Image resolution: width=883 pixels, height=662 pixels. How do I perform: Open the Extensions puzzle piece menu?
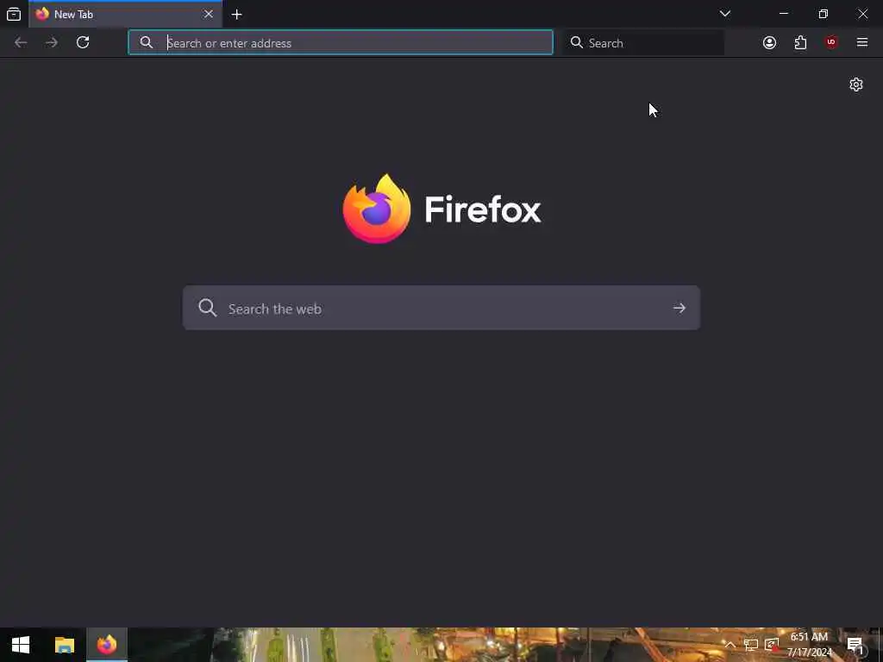click(x=800, y=42)
